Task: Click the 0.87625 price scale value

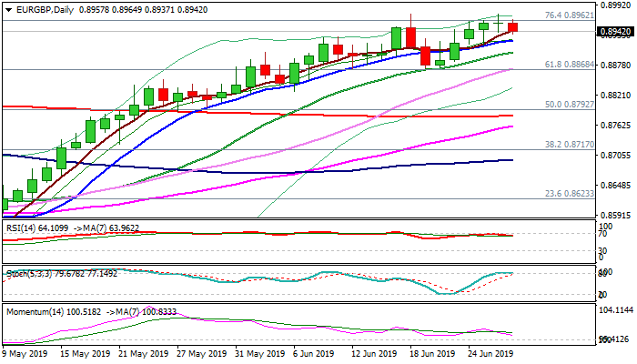Action: pyautogui.click(x=615, y=126)
